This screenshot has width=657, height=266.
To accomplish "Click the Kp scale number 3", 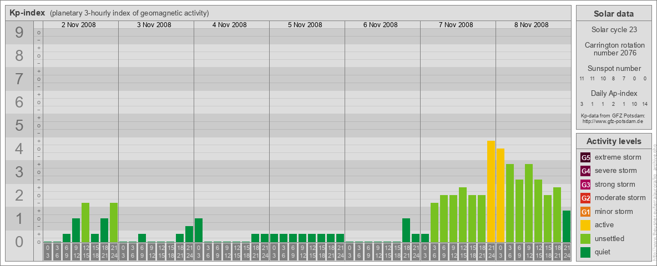I will [x=19, y=172].
